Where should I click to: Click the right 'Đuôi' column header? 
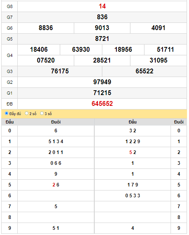click(179, 122)
